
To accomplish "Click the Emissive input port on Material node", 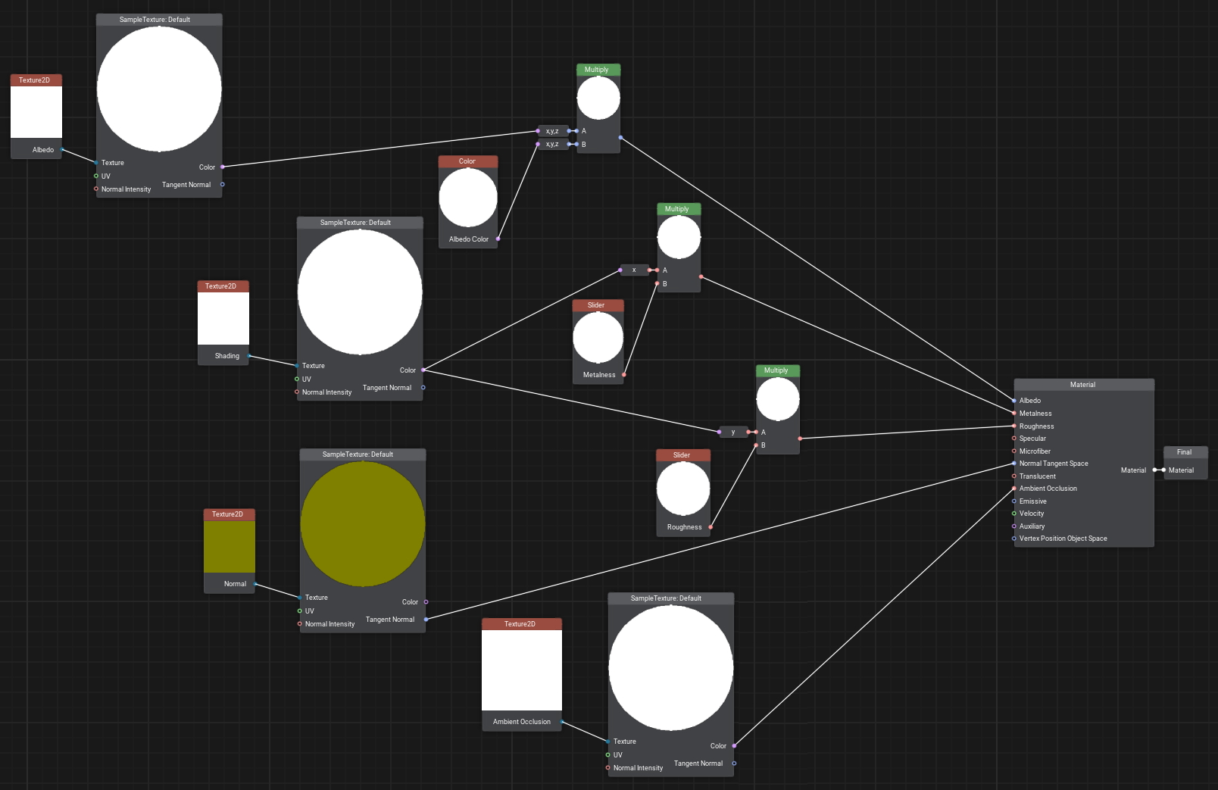I will coord(1014,501).
